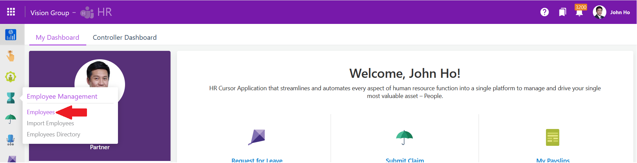The height and width of the screenshot is (163, 637).
Task: Click the dashboard chart icon in sidebar
Action: [11, 35]
